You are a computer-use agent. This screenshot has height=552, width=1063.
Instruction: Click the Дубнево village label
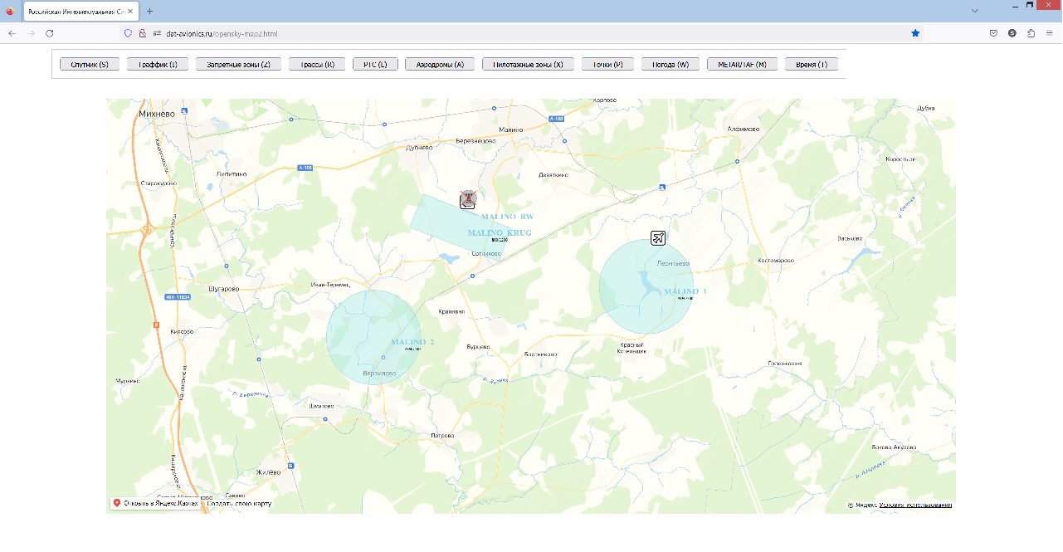419,148
